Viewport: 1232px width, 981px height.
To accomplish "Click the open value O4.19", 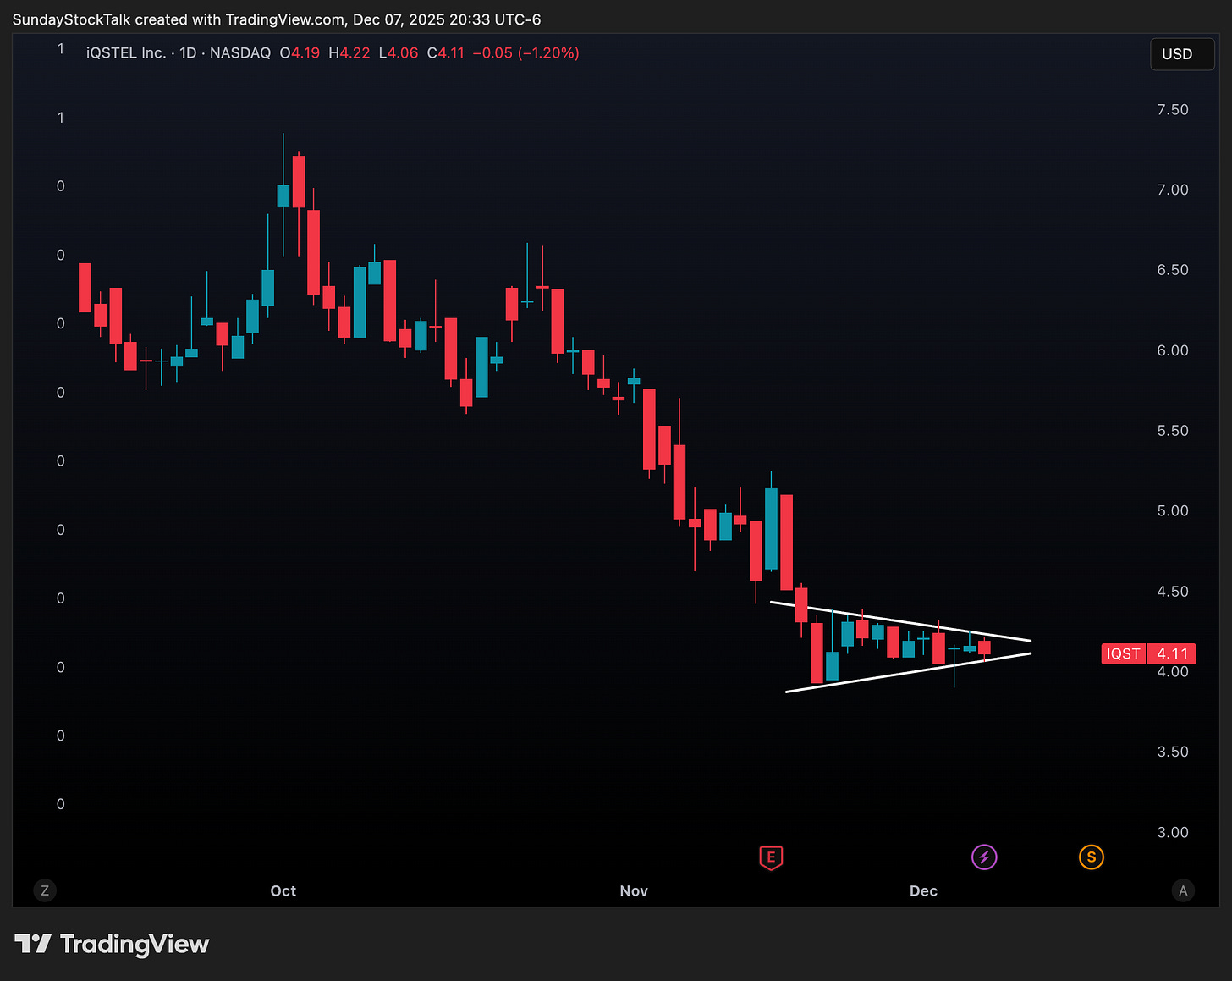I will point(300,53).
